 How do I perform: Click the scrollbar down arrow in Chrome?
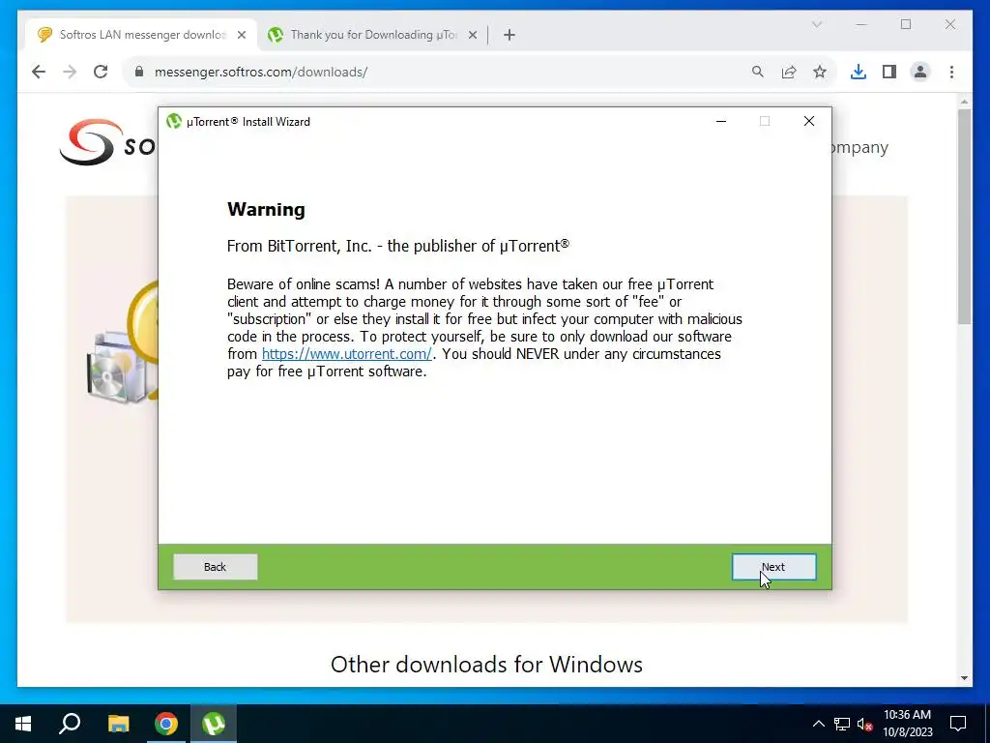(x=964, y=678)
